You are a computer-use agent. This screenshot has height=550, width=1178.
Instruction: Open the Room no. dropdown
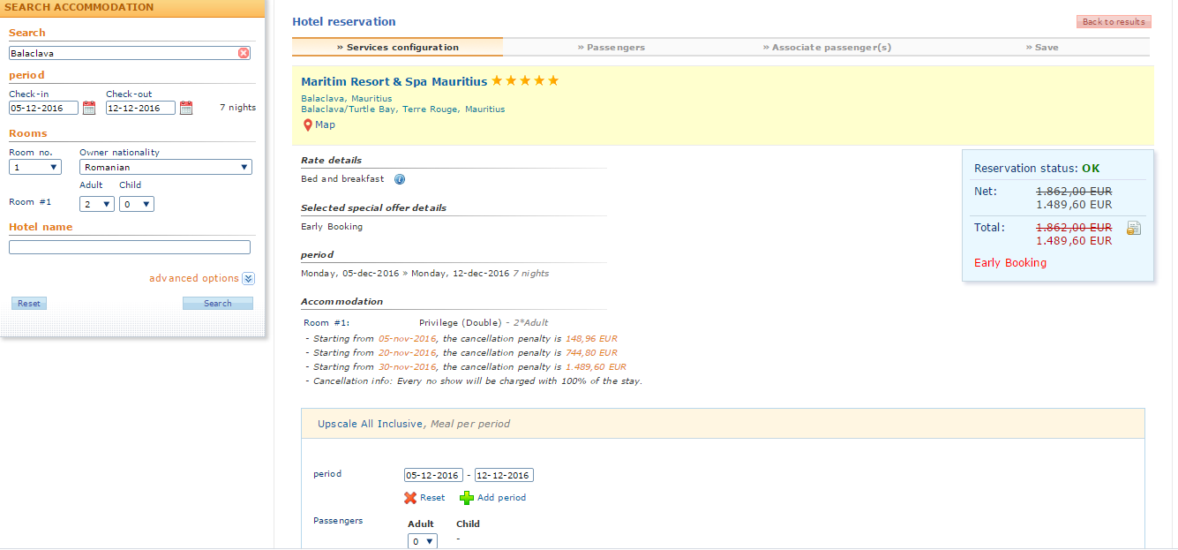(x=35, y=167)
